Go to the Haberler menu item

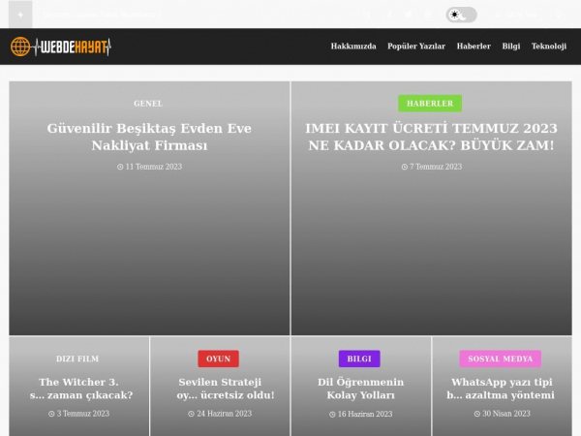[474, 47]
